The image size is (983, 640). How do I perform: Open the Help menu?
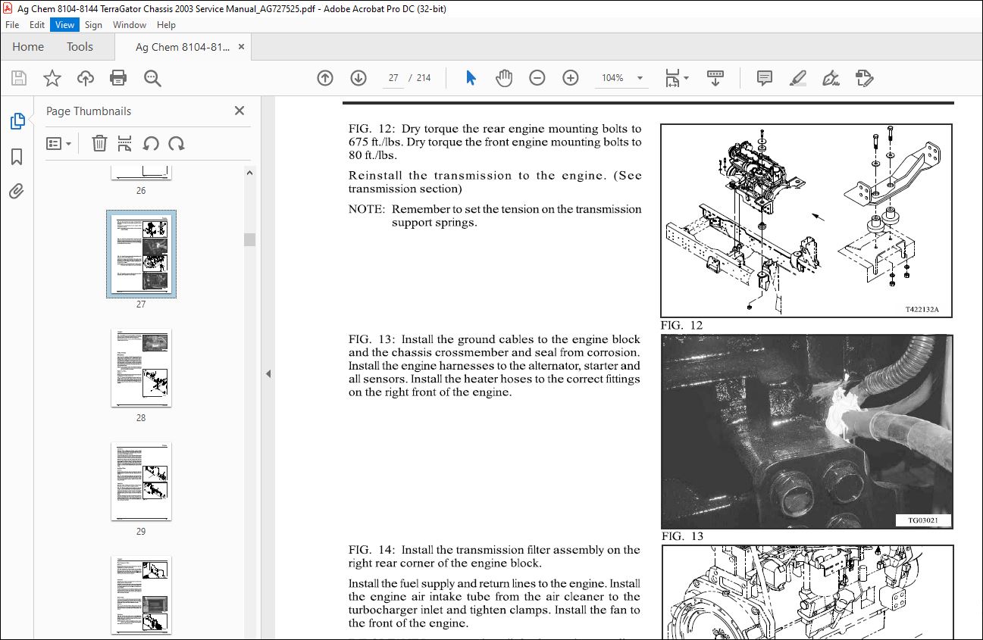click(166, 25)
